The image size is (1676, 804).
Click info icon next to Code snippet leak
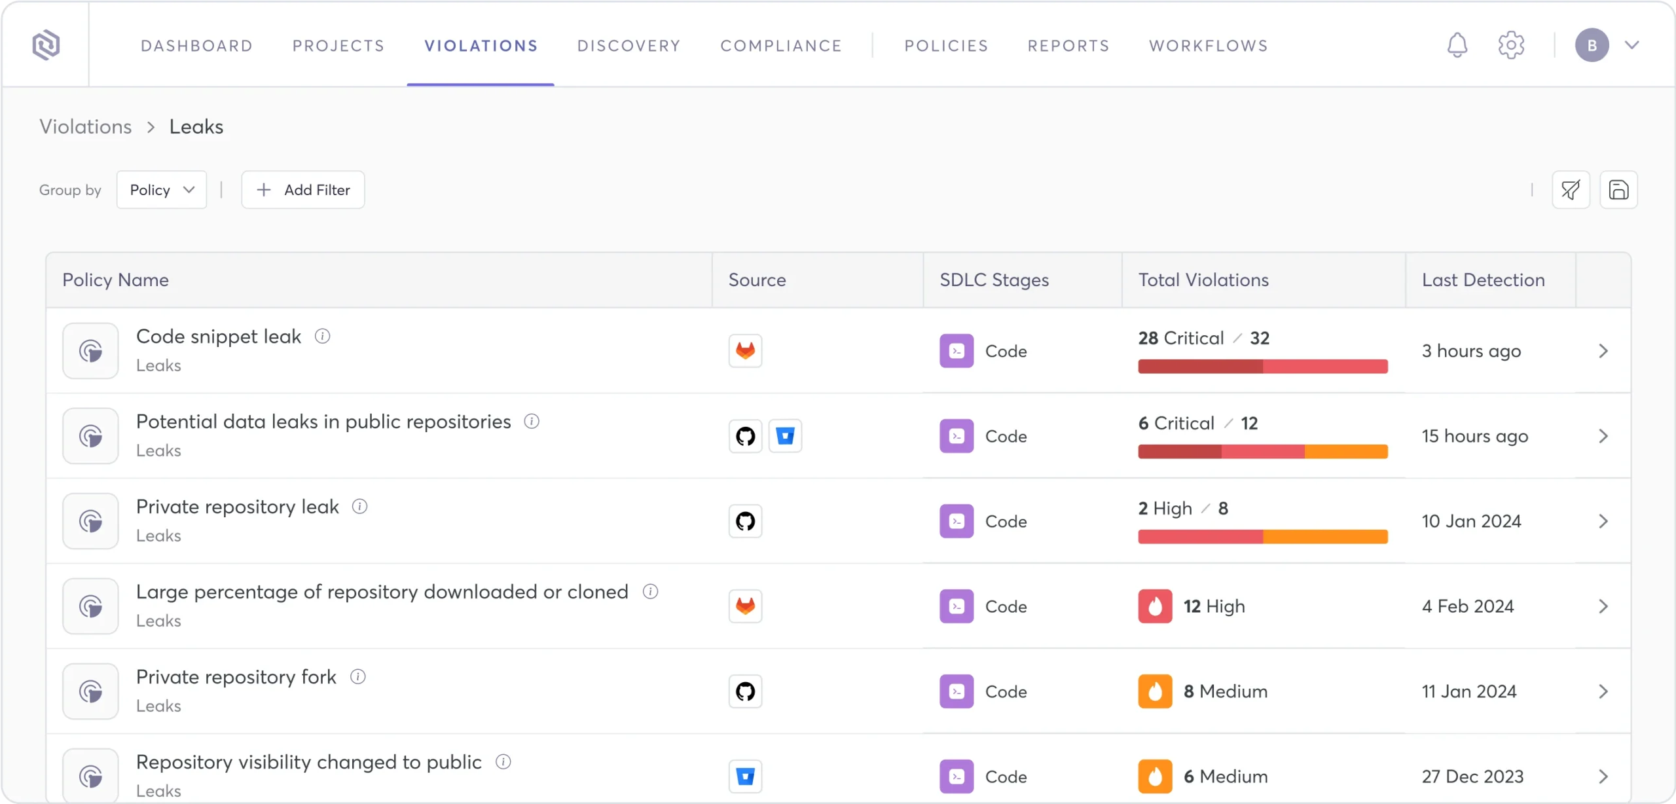[x=322, y=337]
